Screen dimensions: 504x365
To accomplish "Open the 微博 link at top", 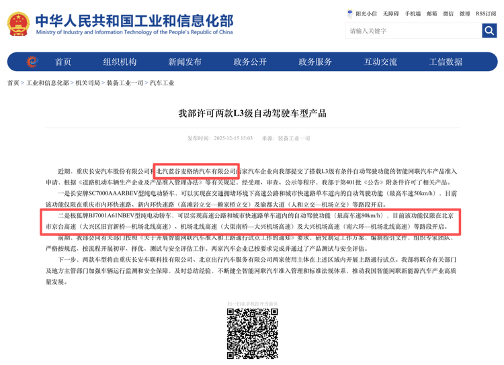I will [464, 13].
